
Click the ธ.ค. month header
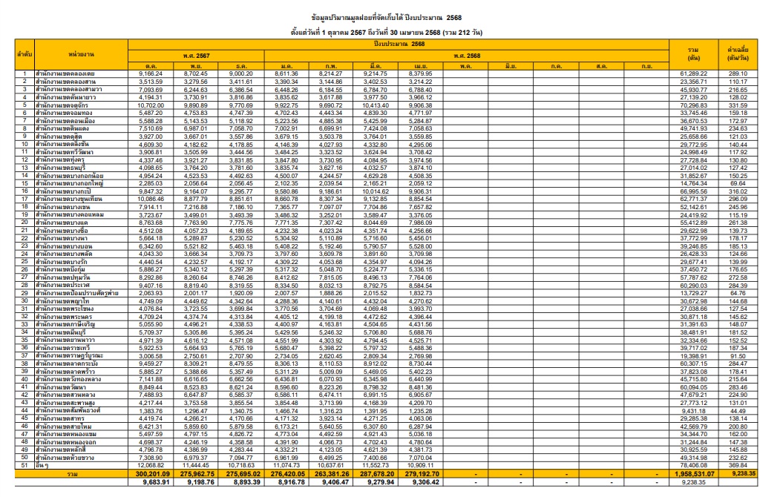(242, 65)
